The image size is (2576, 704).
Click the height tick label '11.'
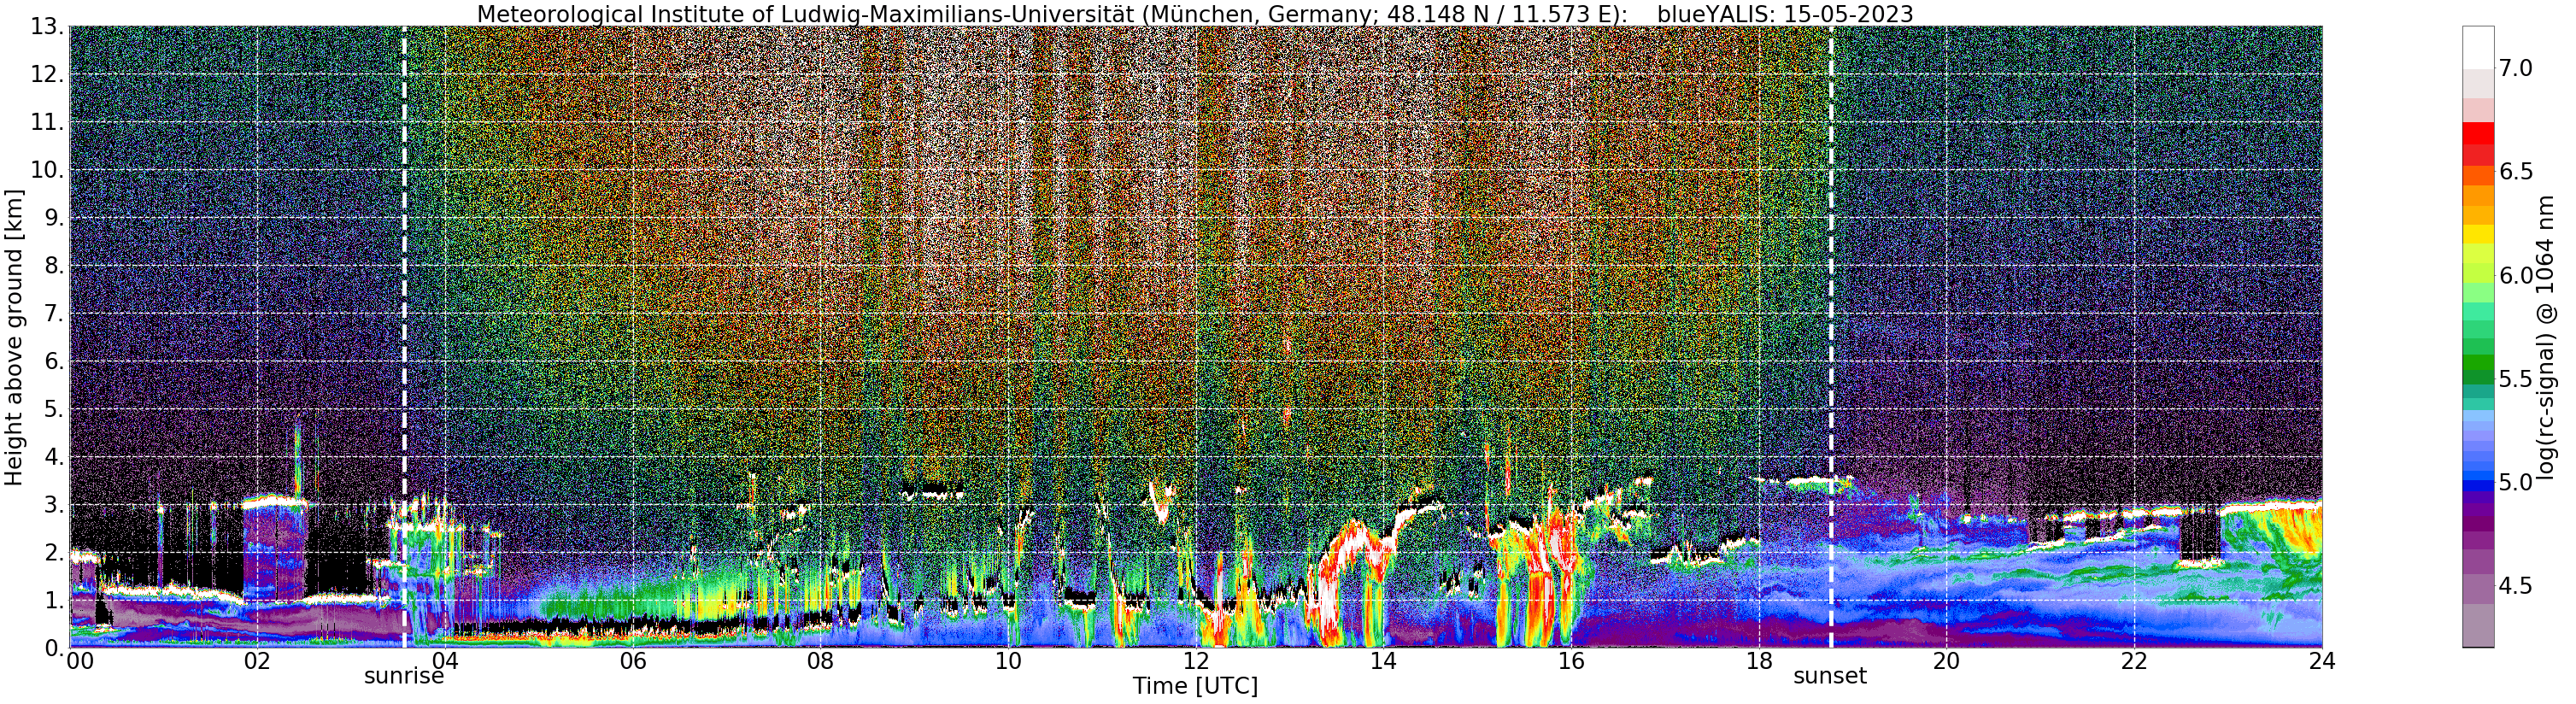click(48, 123)
